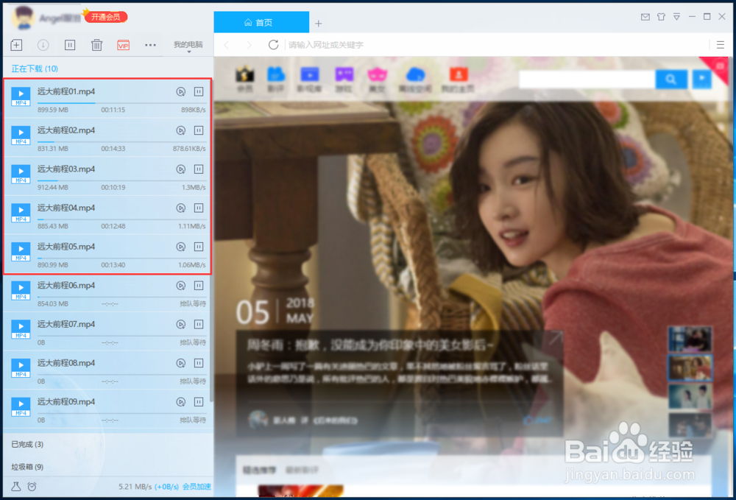Click the flask lab icon in status bar

pos(16,487)
